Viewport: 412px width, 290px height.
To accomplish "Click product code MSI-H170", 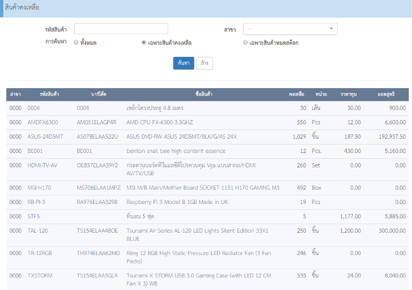I will (39, 188).
